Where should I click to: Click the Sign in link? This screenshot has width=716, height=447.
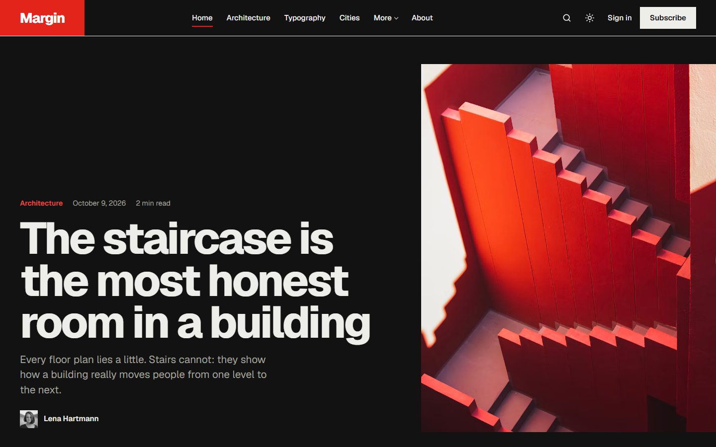tap(620, 18)
